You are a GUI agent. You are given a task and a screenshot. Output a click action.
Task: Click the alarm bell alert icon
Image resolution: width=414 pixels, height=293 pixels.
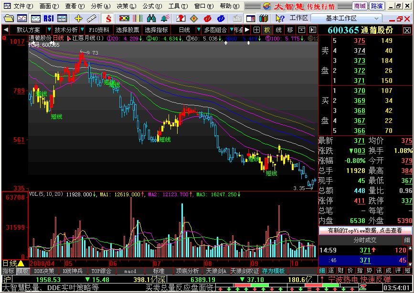pyautogui.click(x=165, y=18)
